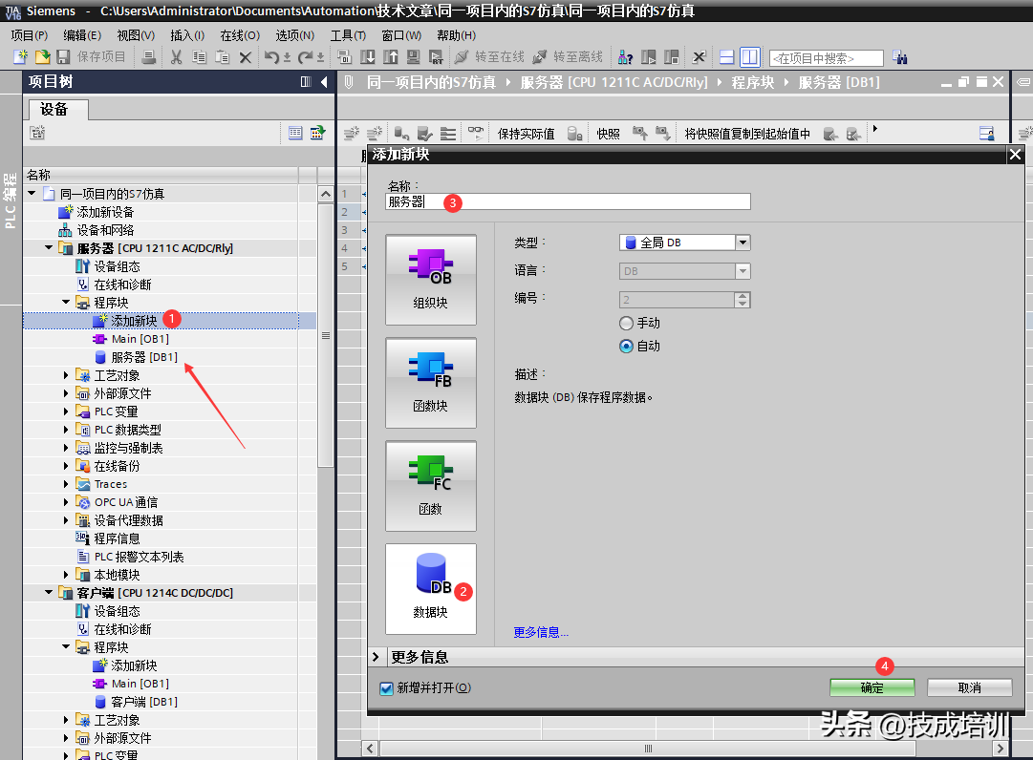Image resolution: width=1033 pixels, height=760 pixels.
Task: Open the 工具(T) menu
Action: point(348,35)
